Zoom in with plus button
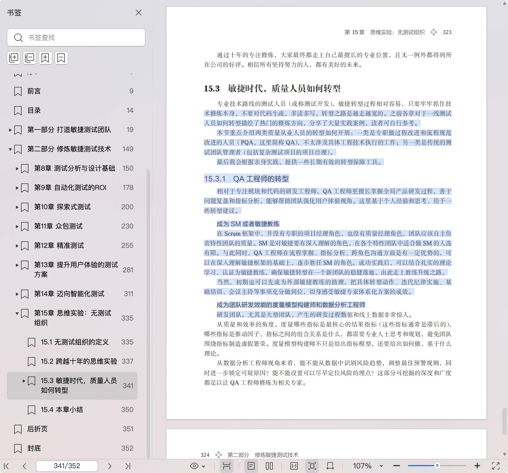This screenshot has width=508, height=473. point(477,466)
